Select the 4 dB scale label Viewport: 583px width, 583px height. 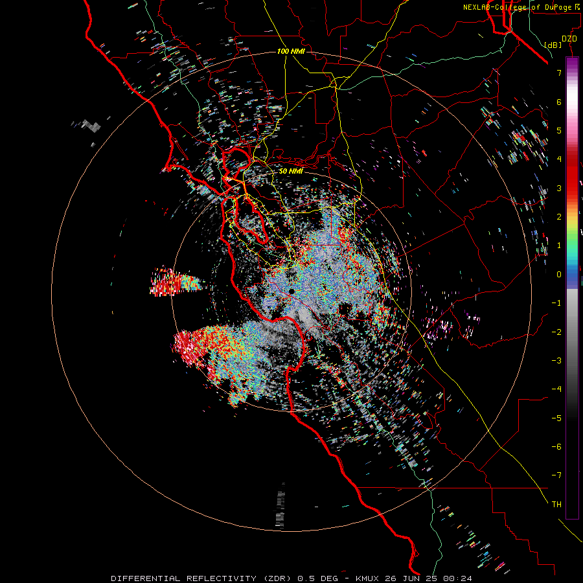[x=559, y=159]
